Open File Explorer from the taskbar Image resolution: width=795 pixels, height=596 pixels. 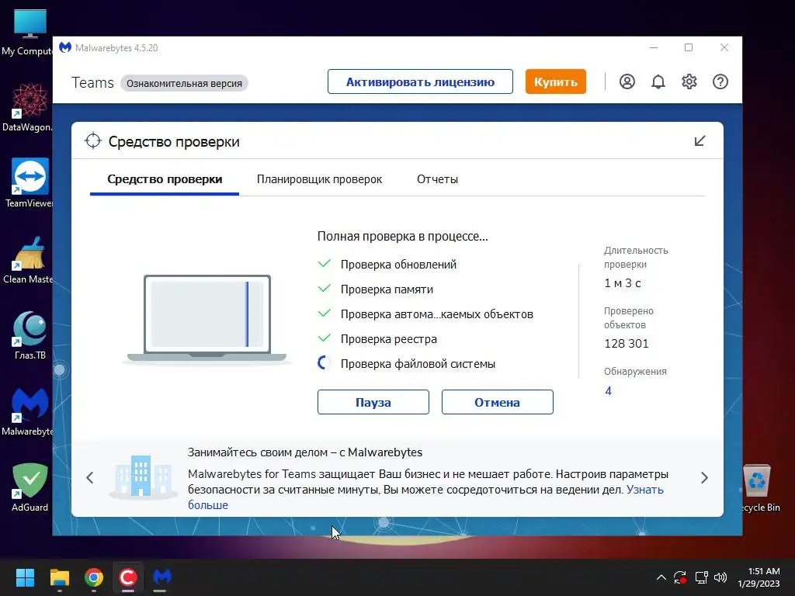[x=59, y=577]
